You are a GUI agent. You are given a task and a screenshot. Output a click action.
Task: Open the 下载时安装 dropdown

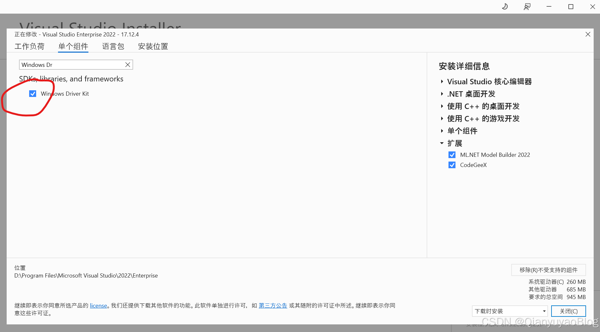tap(510, 311)
